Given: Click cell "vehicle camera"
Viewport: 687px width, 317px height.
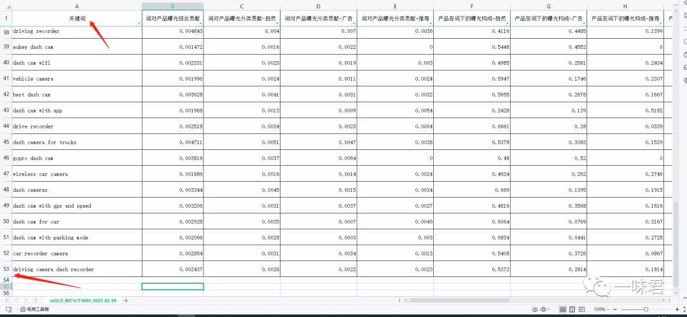Looking at the screenshot, I should point(77,78).
